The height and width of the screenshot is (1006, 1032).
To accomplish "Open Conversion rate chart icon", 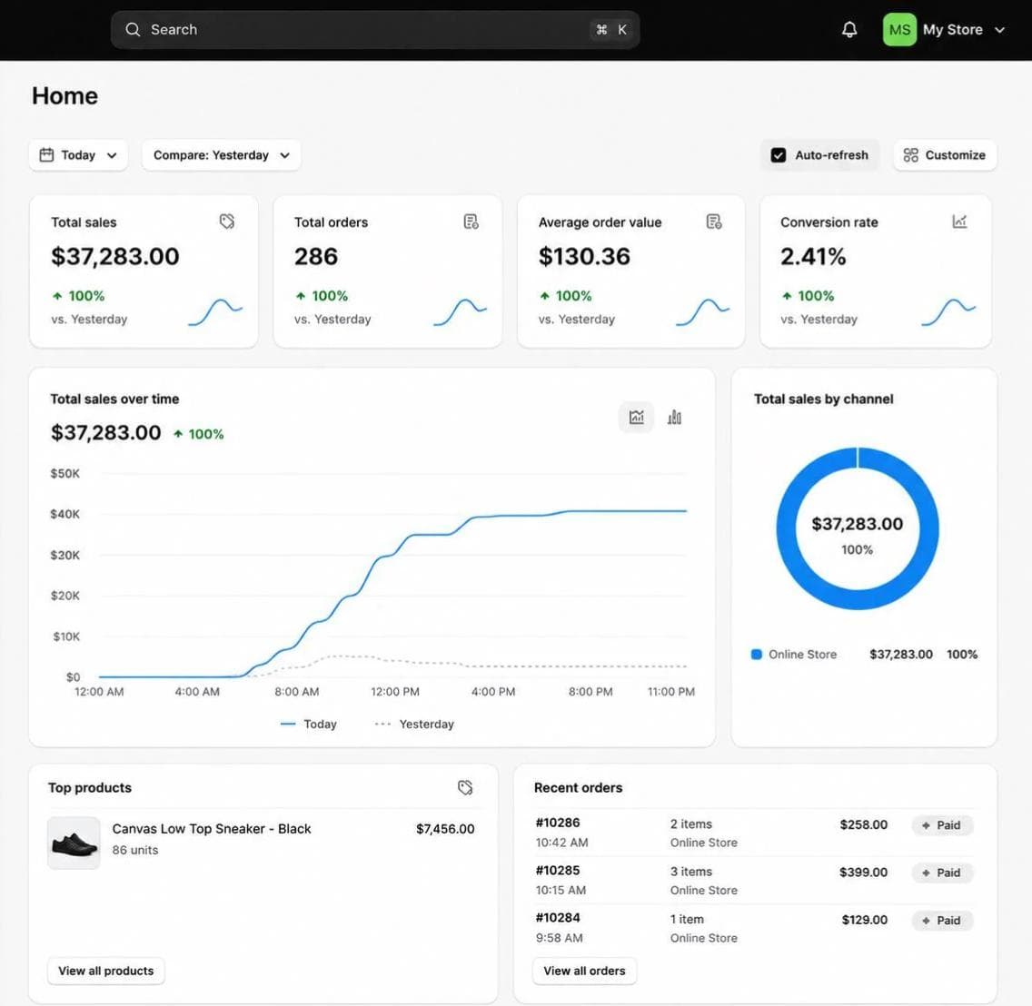I will (x=959, y=222).
